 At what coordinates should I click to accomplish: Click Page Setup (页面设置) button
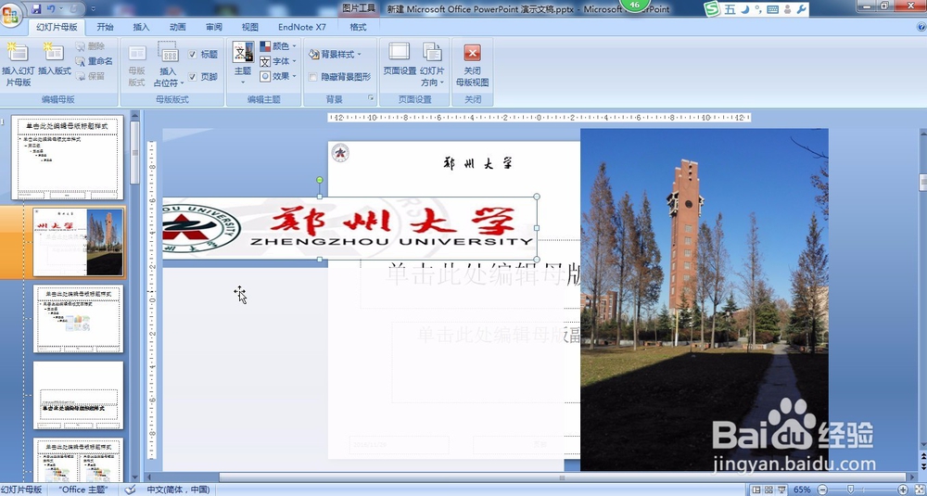pos(400,59)
